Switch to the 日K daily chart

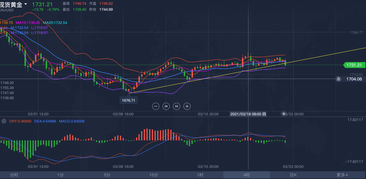293,175
